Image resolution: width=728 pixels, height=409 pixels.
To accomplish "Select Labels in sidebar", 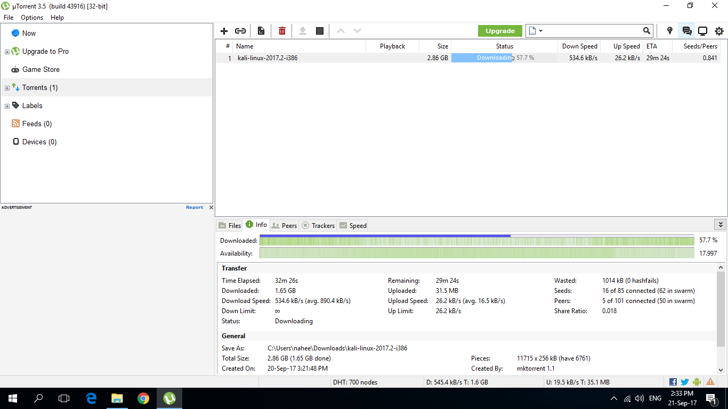I will 32,105.
